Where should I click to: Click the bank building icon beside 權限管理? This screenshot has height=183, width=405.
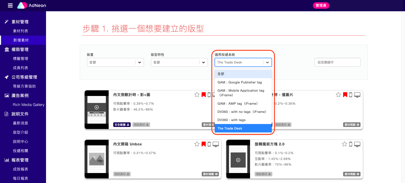(x=7, y=49)
